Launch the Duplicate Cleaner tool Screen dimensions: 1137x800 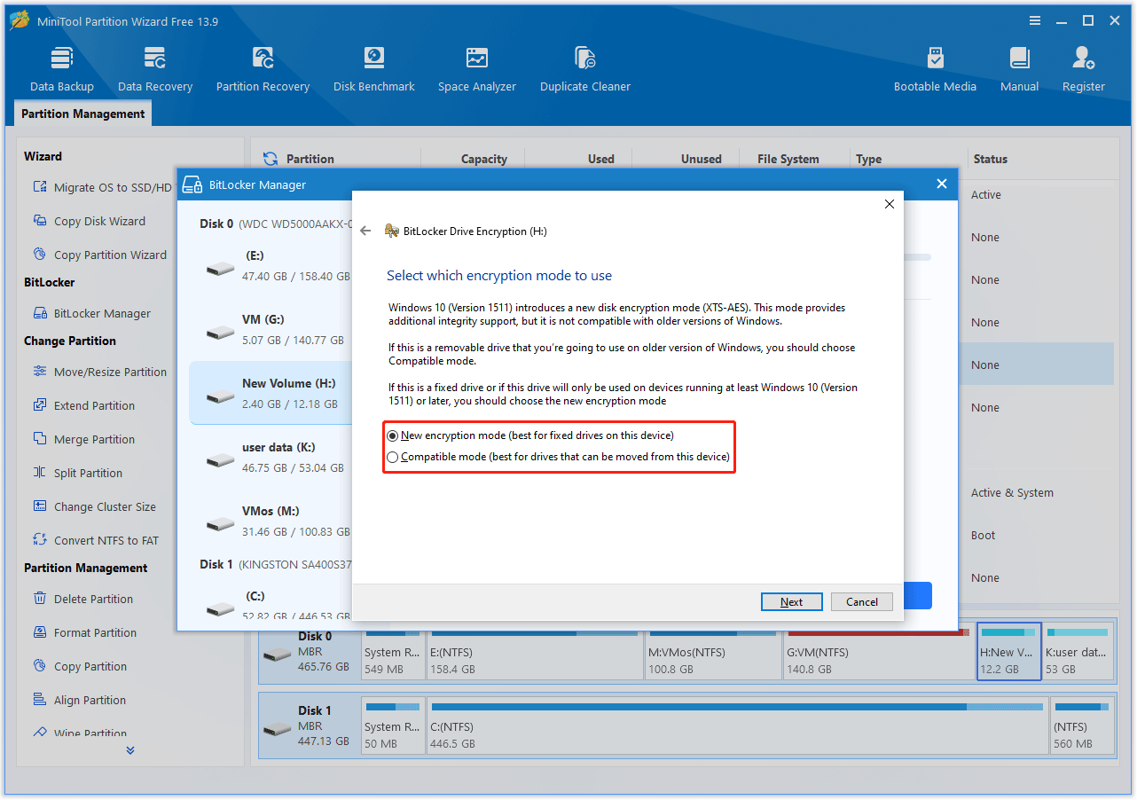pyautogui.click(x=585, y=69)
